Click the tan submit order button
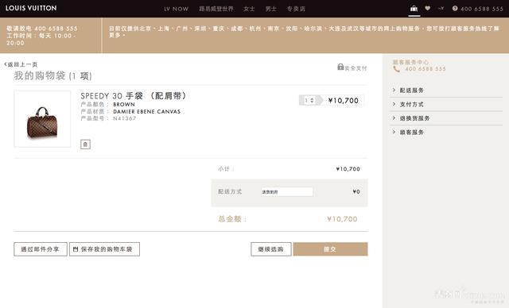The height and width of the screenshot is (308, 509). click(331, 249)
